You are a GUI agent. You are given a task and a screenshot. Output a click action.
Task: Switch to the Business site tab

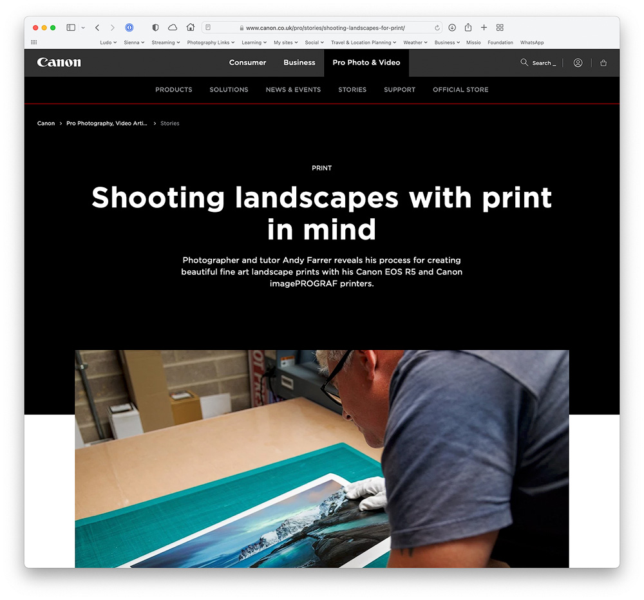(x=299, y=62)
